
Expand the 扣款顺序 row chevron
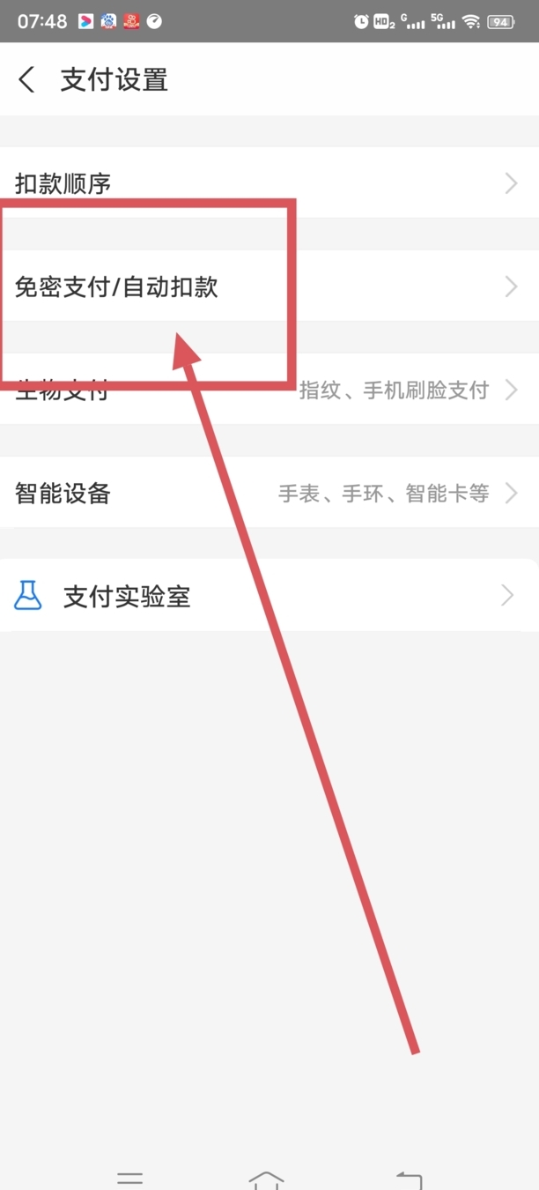(x=511, y=183)
